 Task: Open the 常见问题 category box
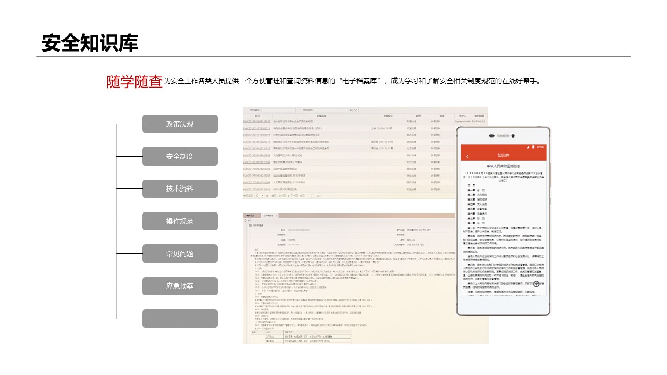click(x=180, y=254)
